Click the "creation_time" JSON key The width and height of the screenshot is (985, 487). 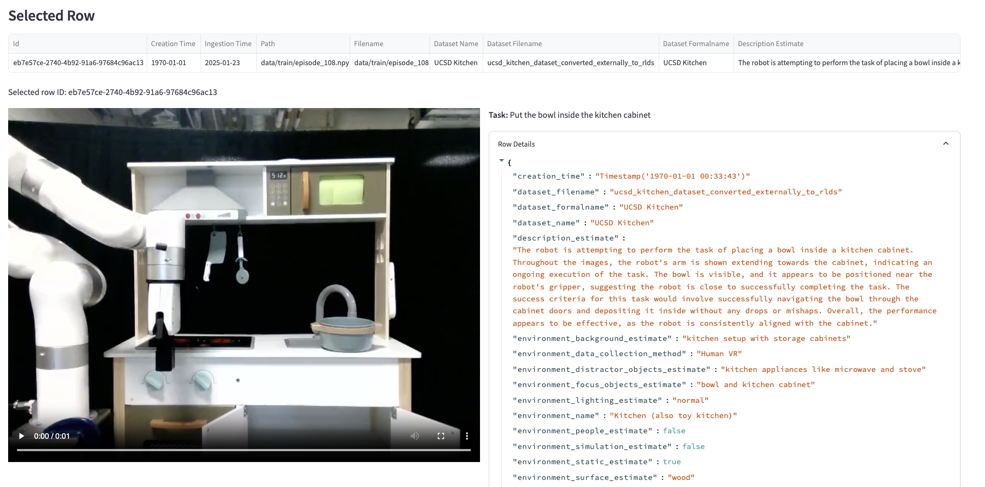[548, 176]
